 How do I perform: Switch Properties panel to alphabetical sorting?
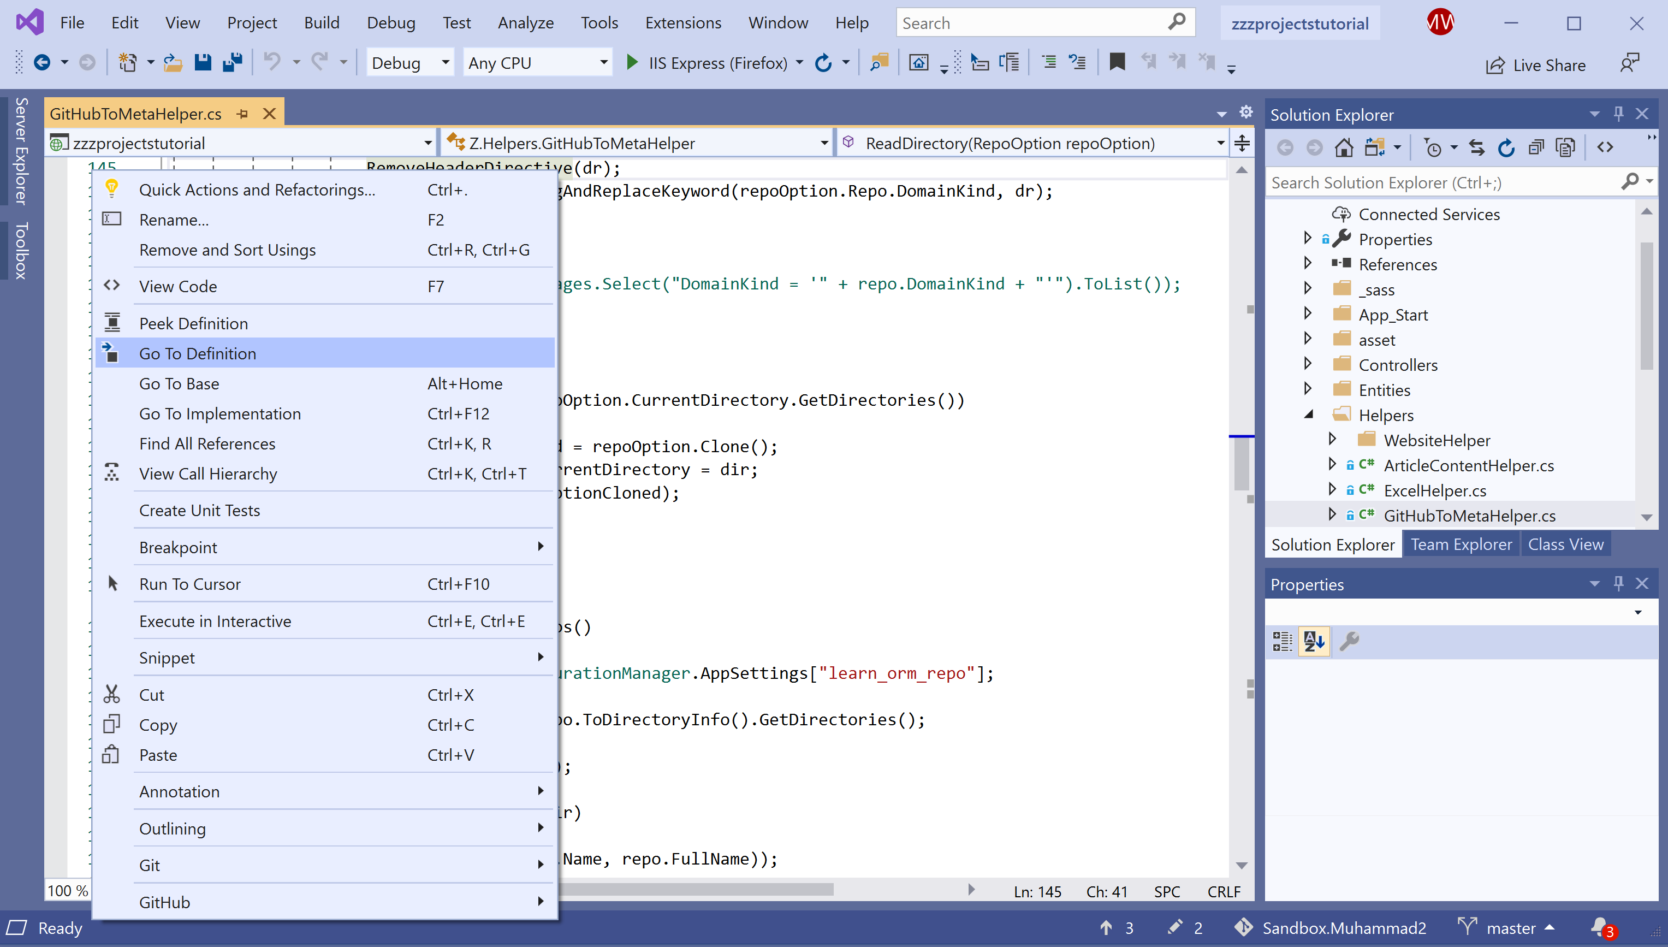pyautogui.click(x=1314, y=641)
